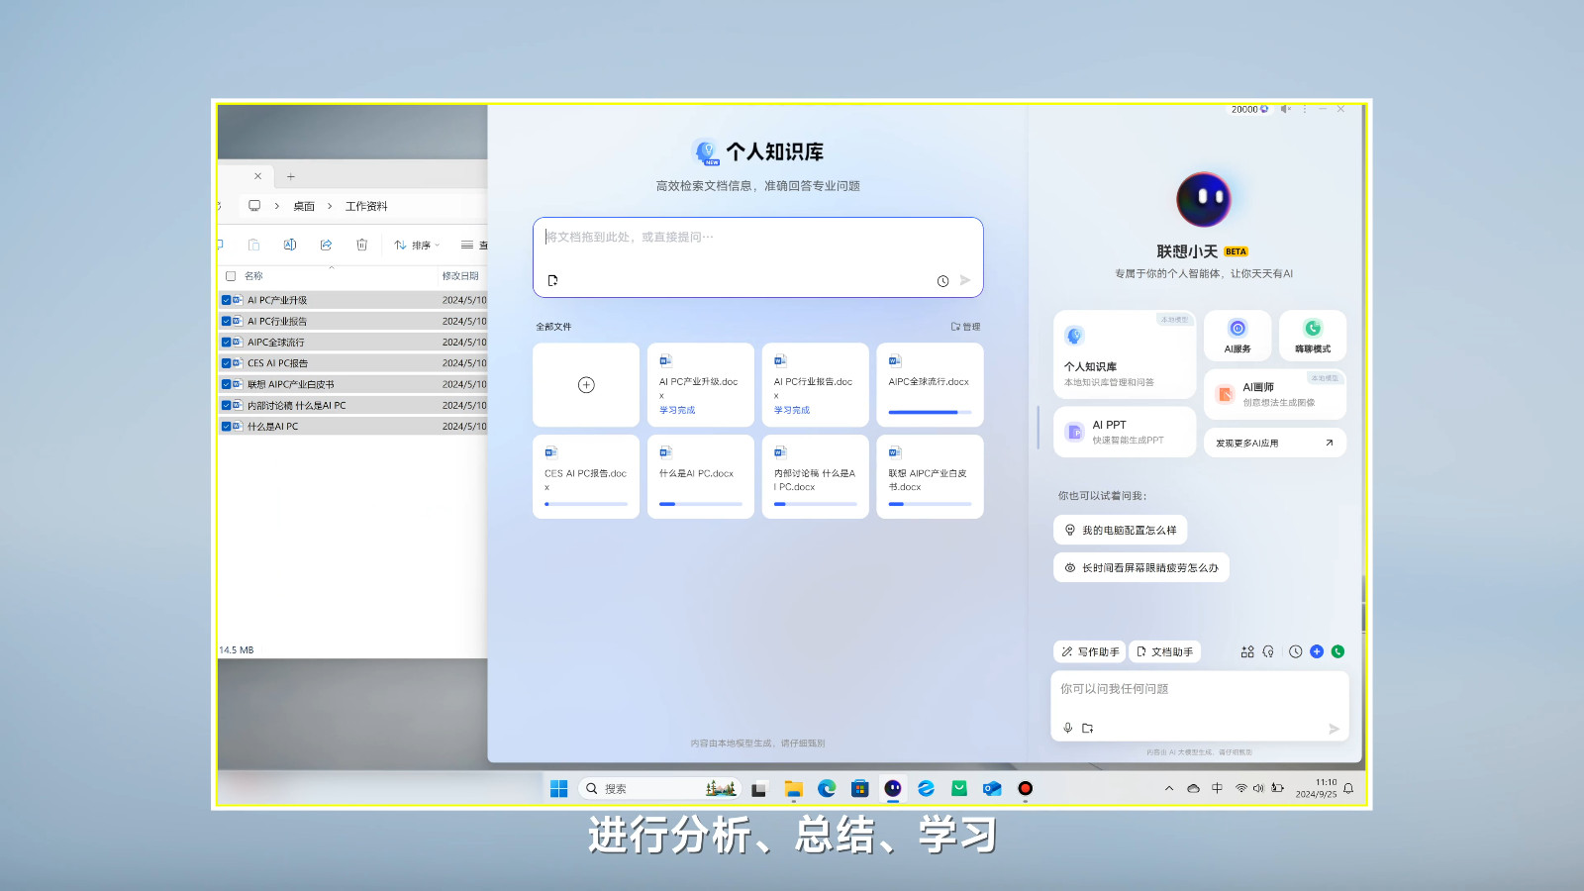Expand the chevron after 桌面 in breadcrumb
The image size is (1584, 891).
coord(330,206)
